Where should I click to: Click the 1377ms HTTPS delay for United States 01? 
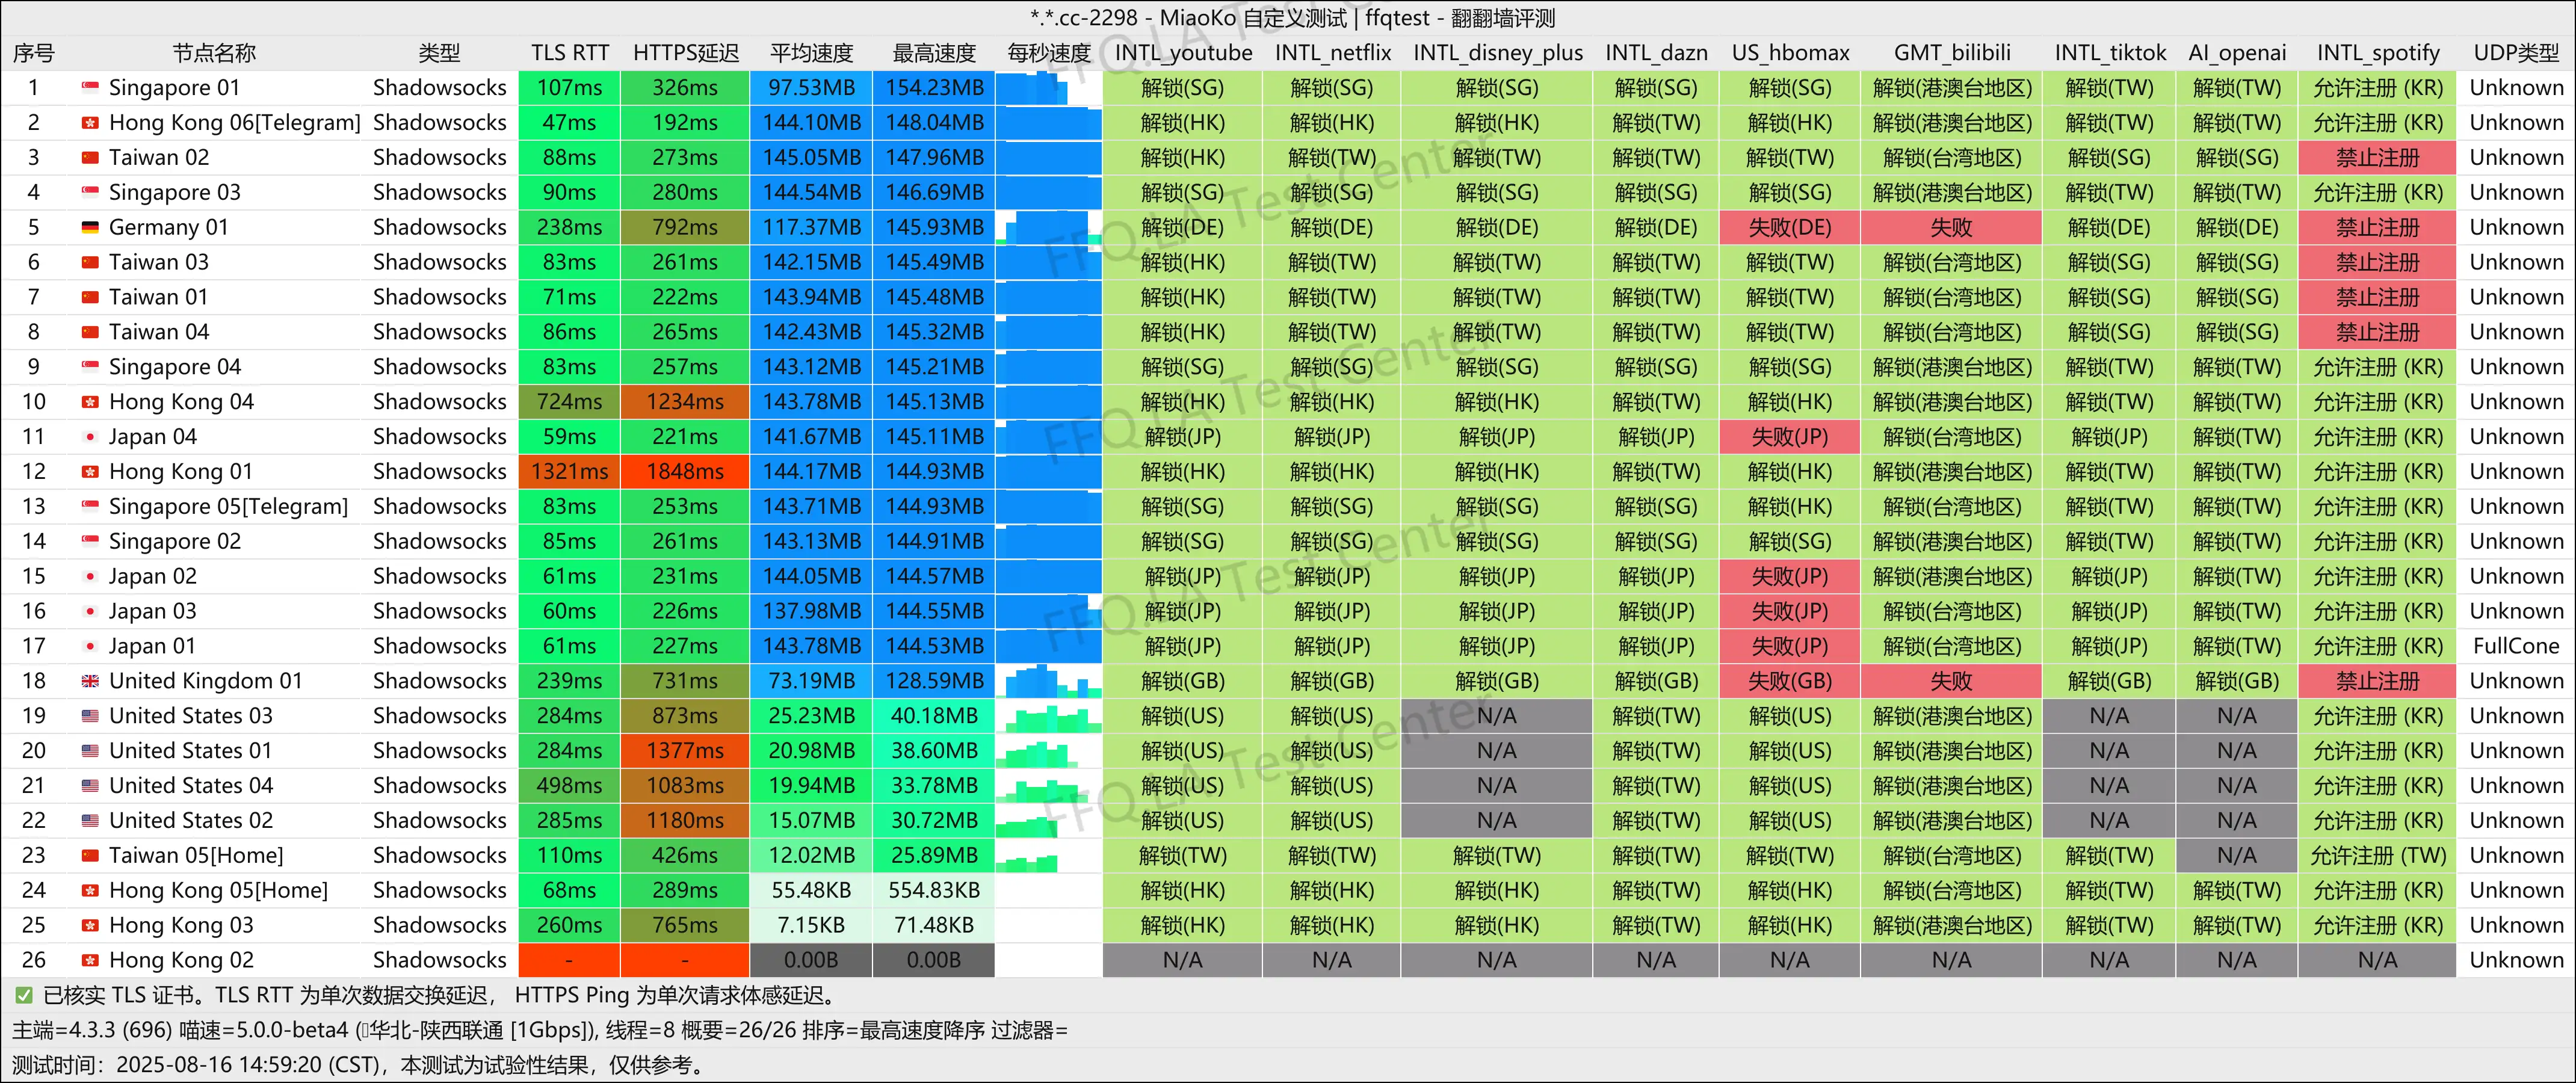685,751
